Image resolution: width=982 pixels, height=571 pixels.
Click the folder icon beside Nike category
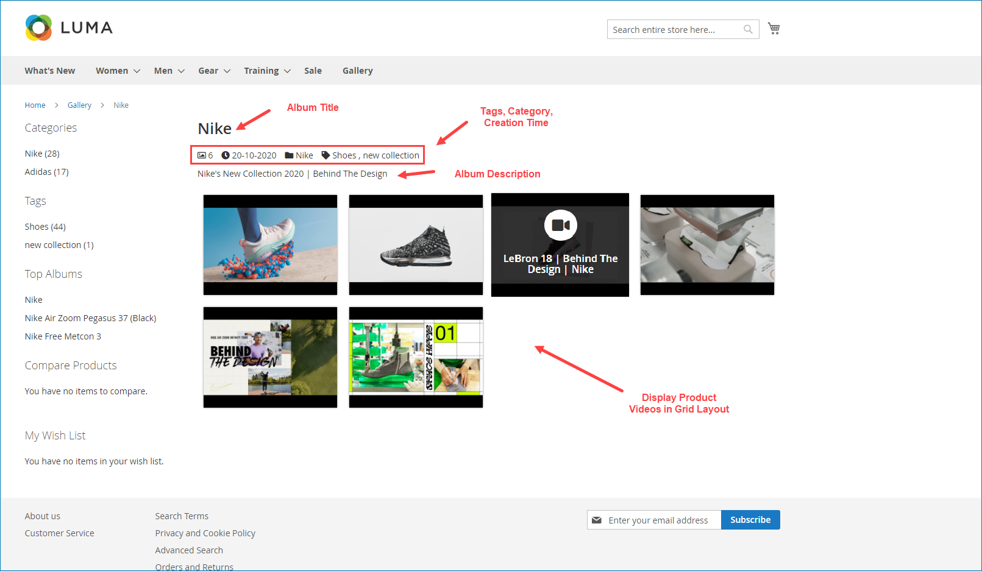coord(289,155)
